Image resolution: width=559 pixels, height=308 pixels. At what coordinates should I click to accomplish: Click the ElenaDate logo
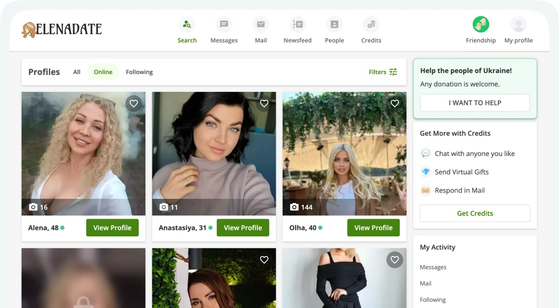pyautogui.click(x=62, y=30)
